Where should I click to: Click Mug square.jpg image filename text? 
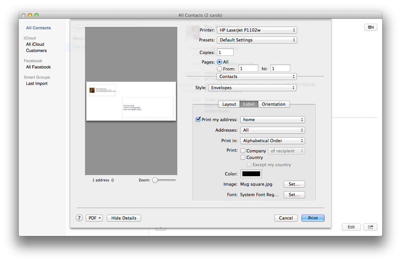pos(256,184)
